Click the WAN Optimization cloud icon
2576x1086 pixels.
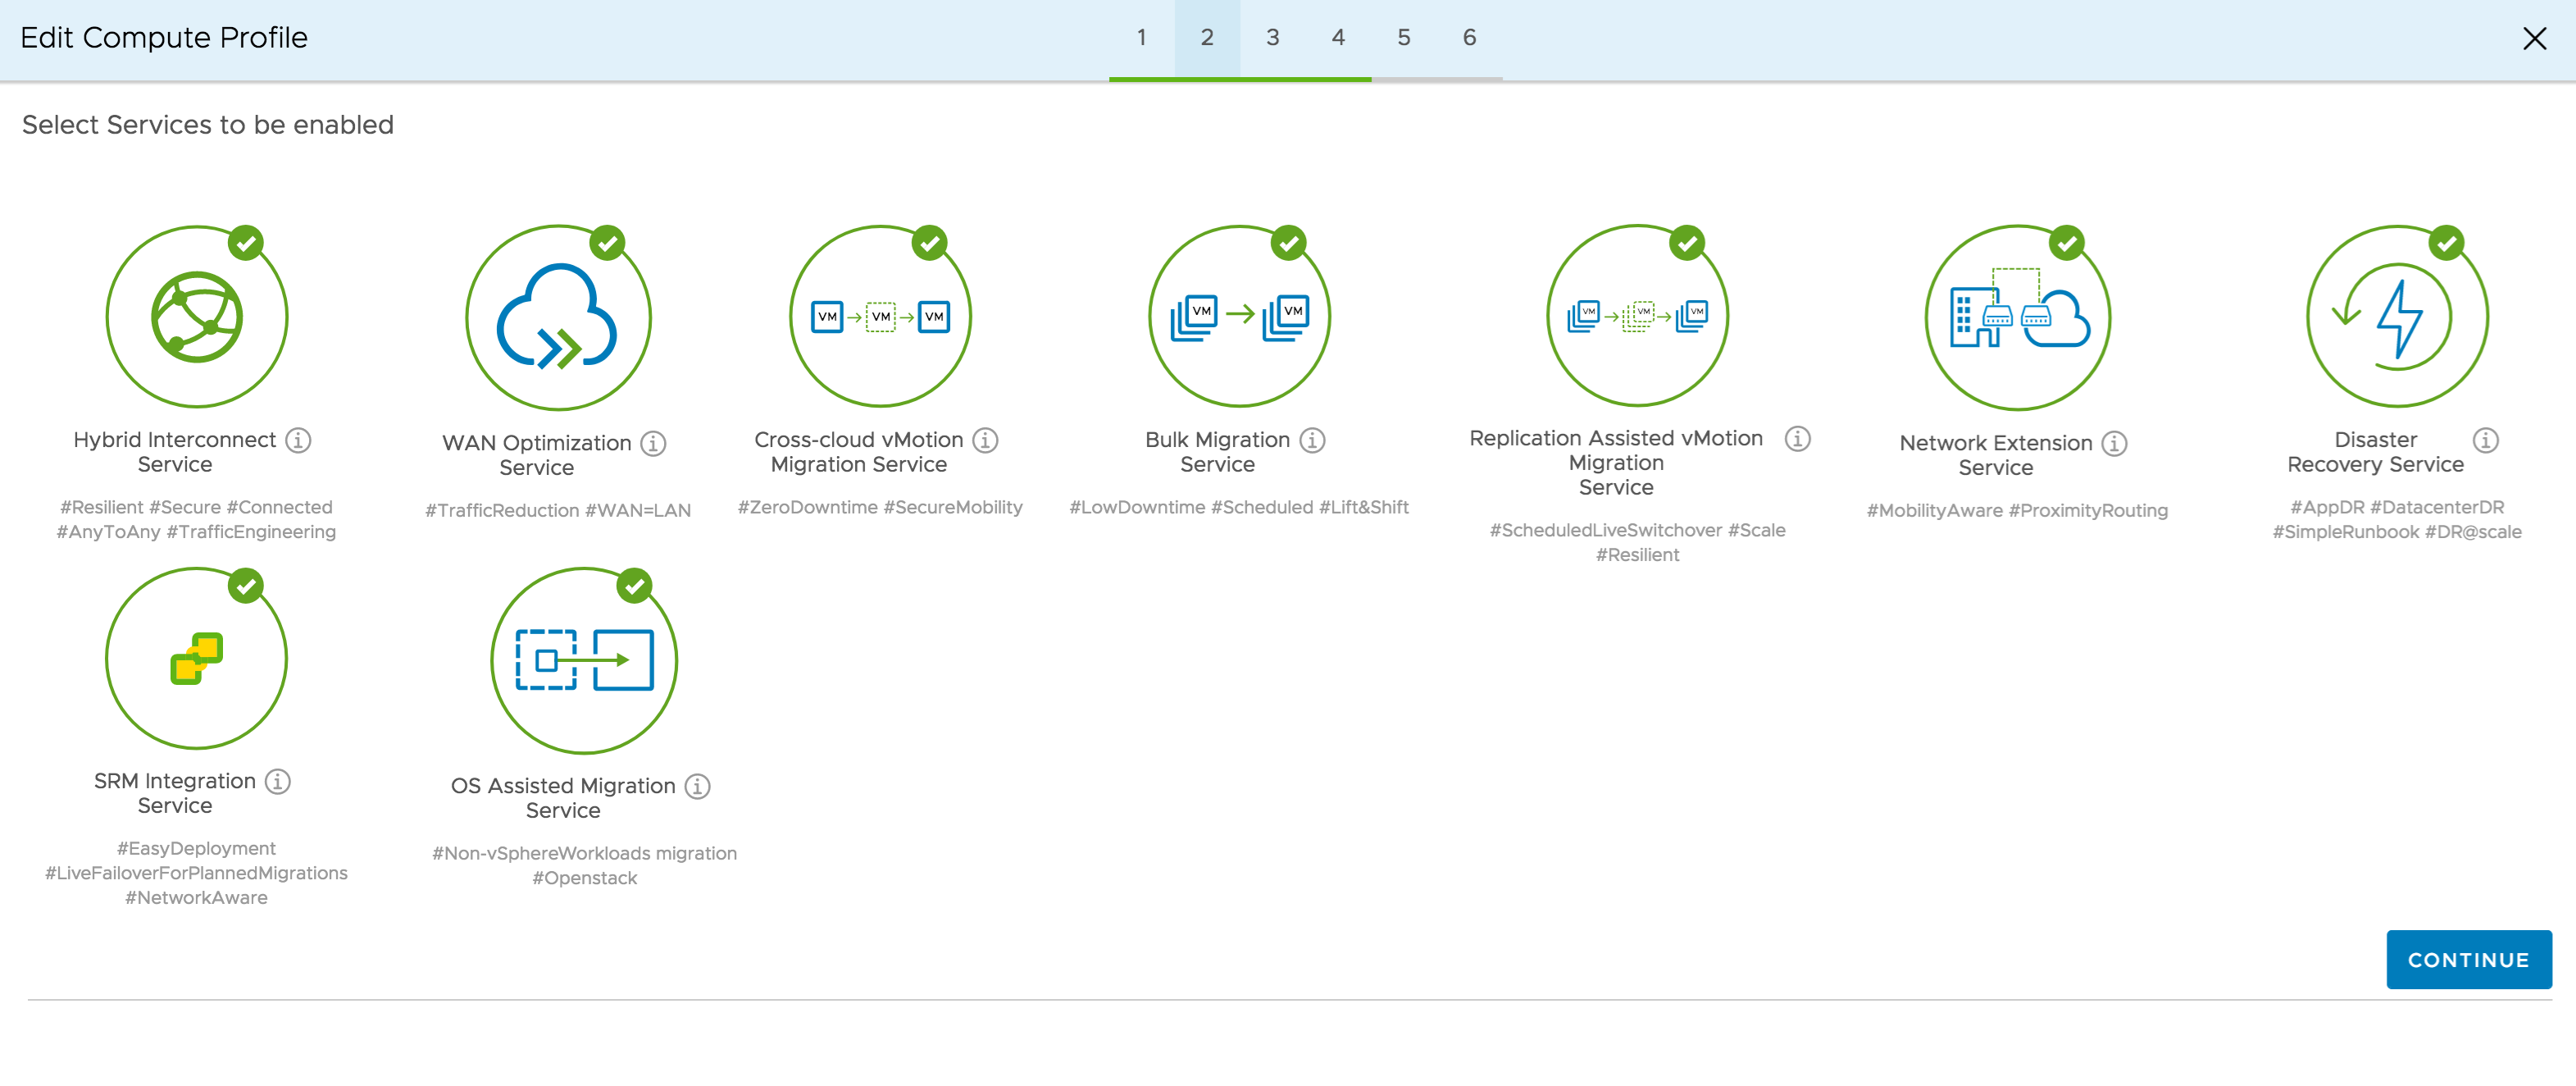point(558,317)
